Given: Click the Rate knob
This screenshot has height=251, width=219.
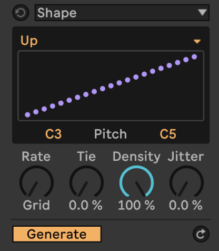Looking at the screenshot, I should (x=36, y=181).
